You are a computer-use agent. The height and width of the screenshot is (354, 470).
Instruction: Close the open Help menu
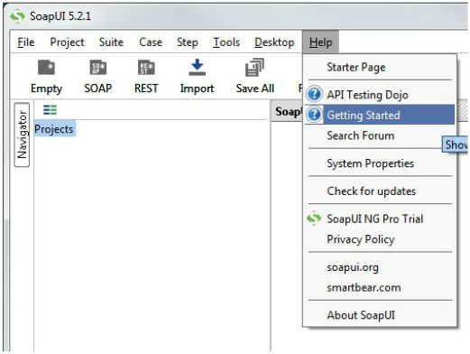(321, 42)
